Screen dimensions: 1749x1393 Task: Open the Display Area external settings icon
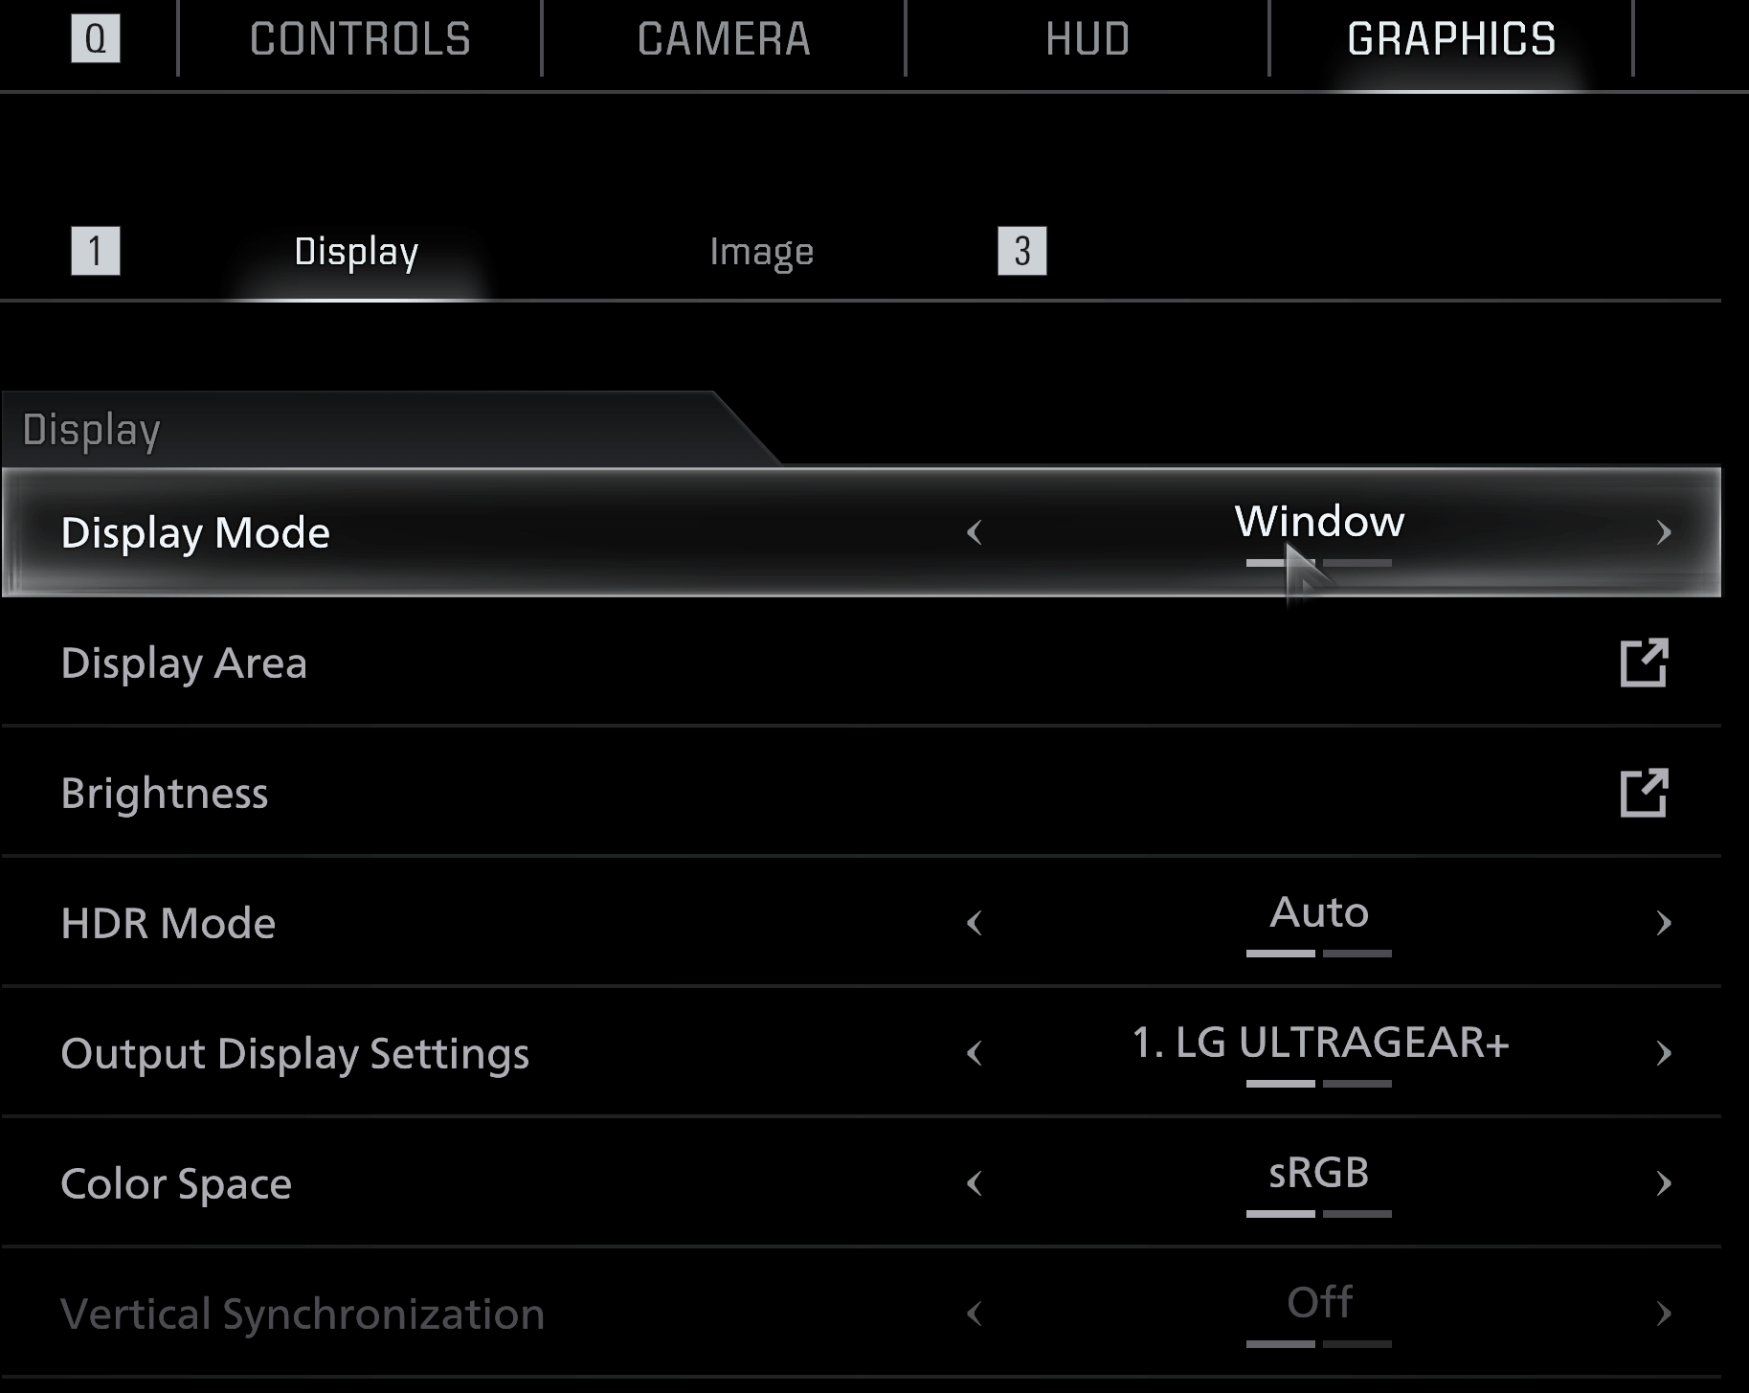[1644, 663]
